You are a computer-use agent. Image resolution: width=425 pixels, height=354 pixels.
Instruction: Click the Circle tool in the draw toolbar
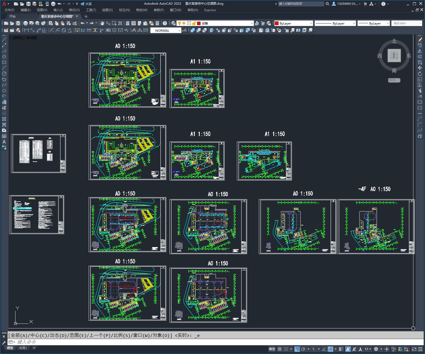pos(4,74)
